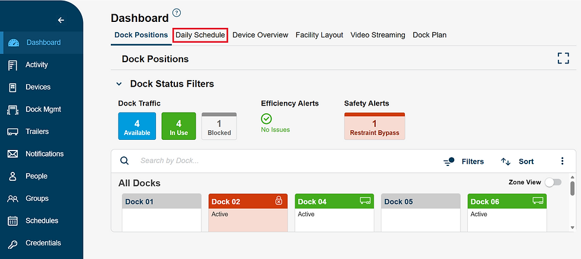Open Trailers from the sidebar
The width and height of the screenshot is (581, 259).
pos(37,132)
